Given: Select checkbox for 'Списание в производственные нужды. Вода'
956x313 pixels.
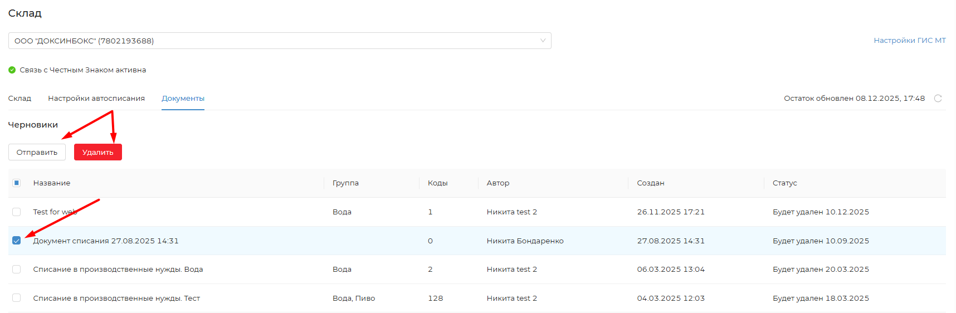Looking at the screenshot, I should tap(17, 270).
